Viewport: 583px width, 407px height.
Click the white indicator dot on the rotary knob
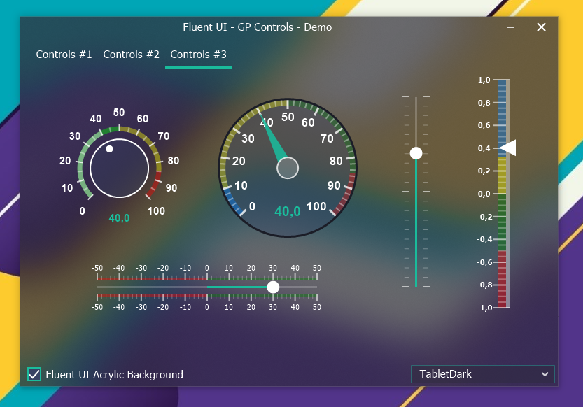click(x=109, y=149)
